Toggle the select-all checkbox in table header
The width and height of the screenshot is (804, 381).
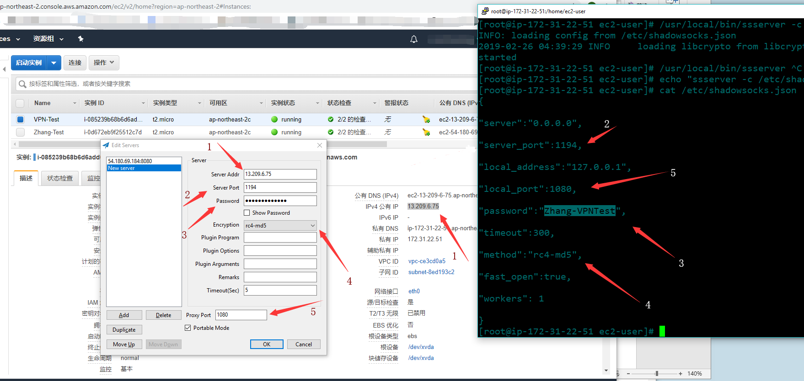[x=20, y=103]
